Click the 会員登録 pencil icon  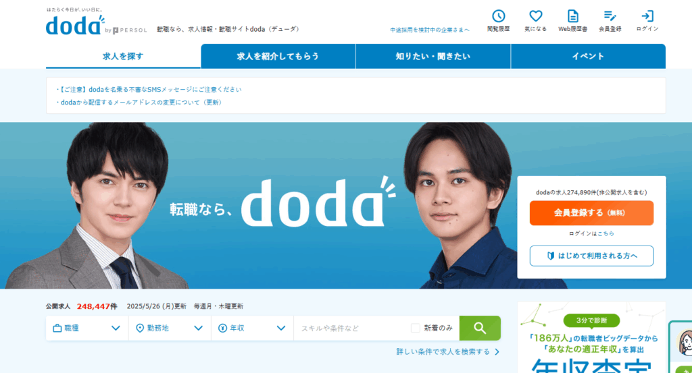[610, 16]
